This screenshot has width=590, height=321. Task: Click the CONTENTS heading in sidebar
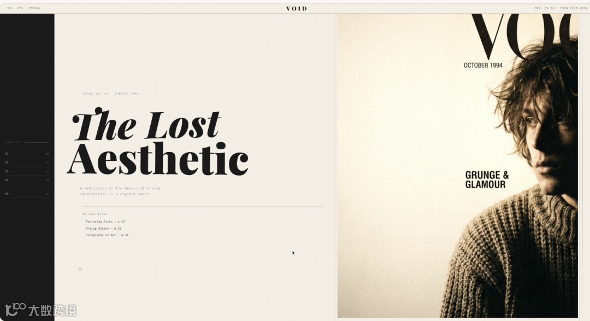point(13,142)
